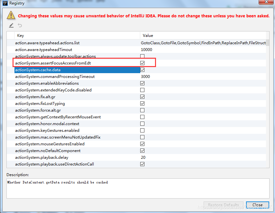
Task: Uncheck the actionSystem.cache.data value
Action: pos(142,70)
